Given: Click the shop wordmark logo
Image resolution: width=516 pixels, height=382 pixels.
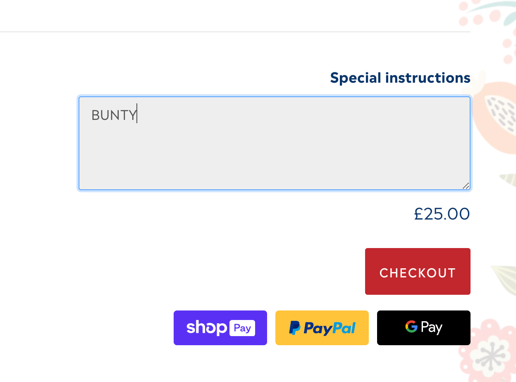Looking at the screenshot, I should point(207,328).
